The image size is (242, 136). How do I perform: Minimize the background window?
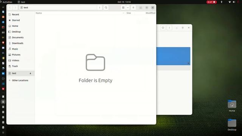(177, 28)
